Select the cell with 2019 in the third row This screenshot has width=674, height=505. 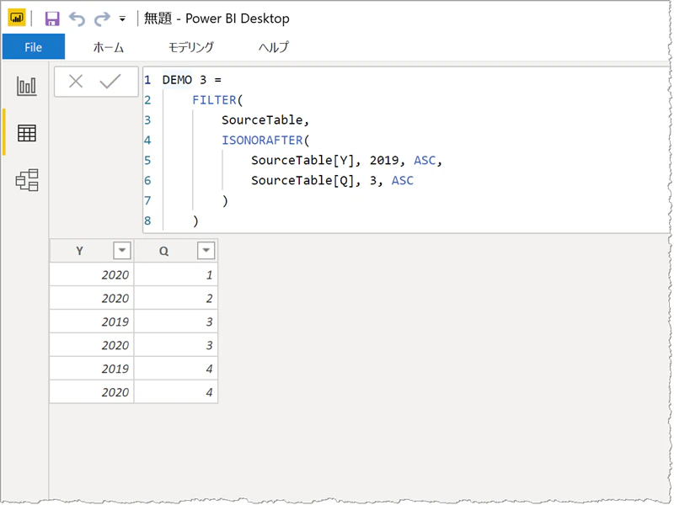click(x=92, y=322)
